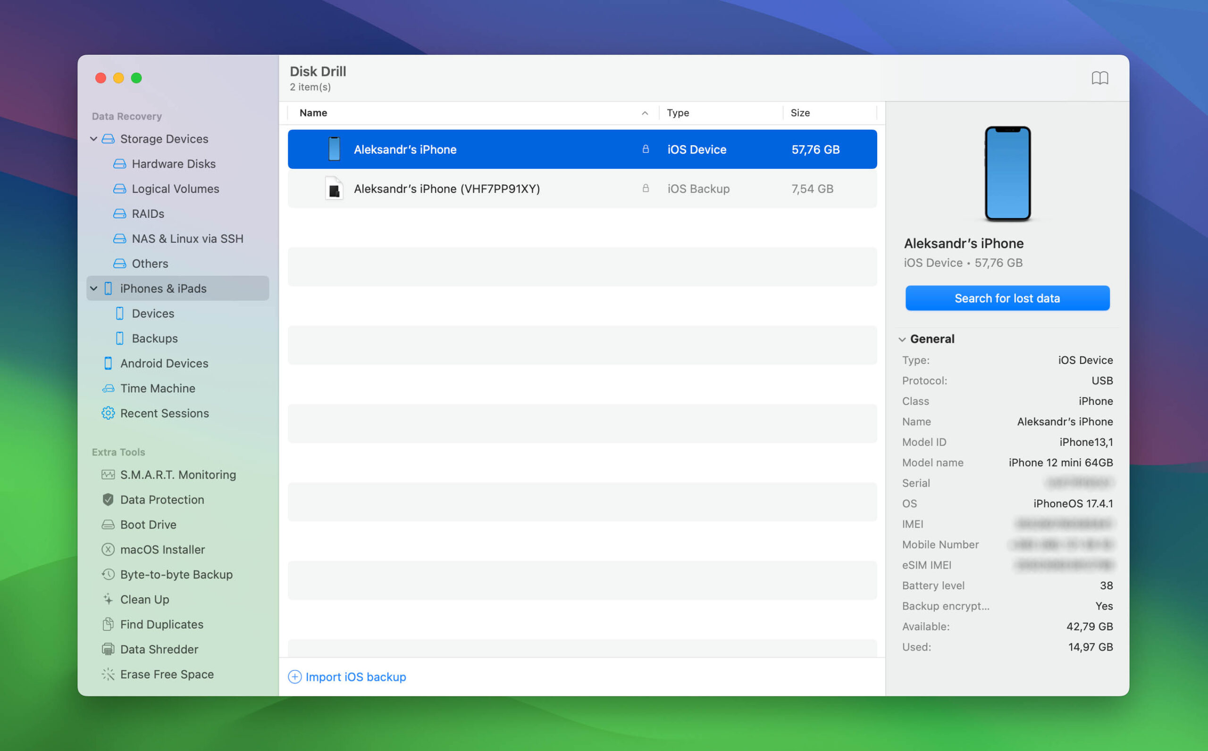1208x751 pixels.
Task: Collapse the Storage Devices tree
Action: [x=93, y=139]
